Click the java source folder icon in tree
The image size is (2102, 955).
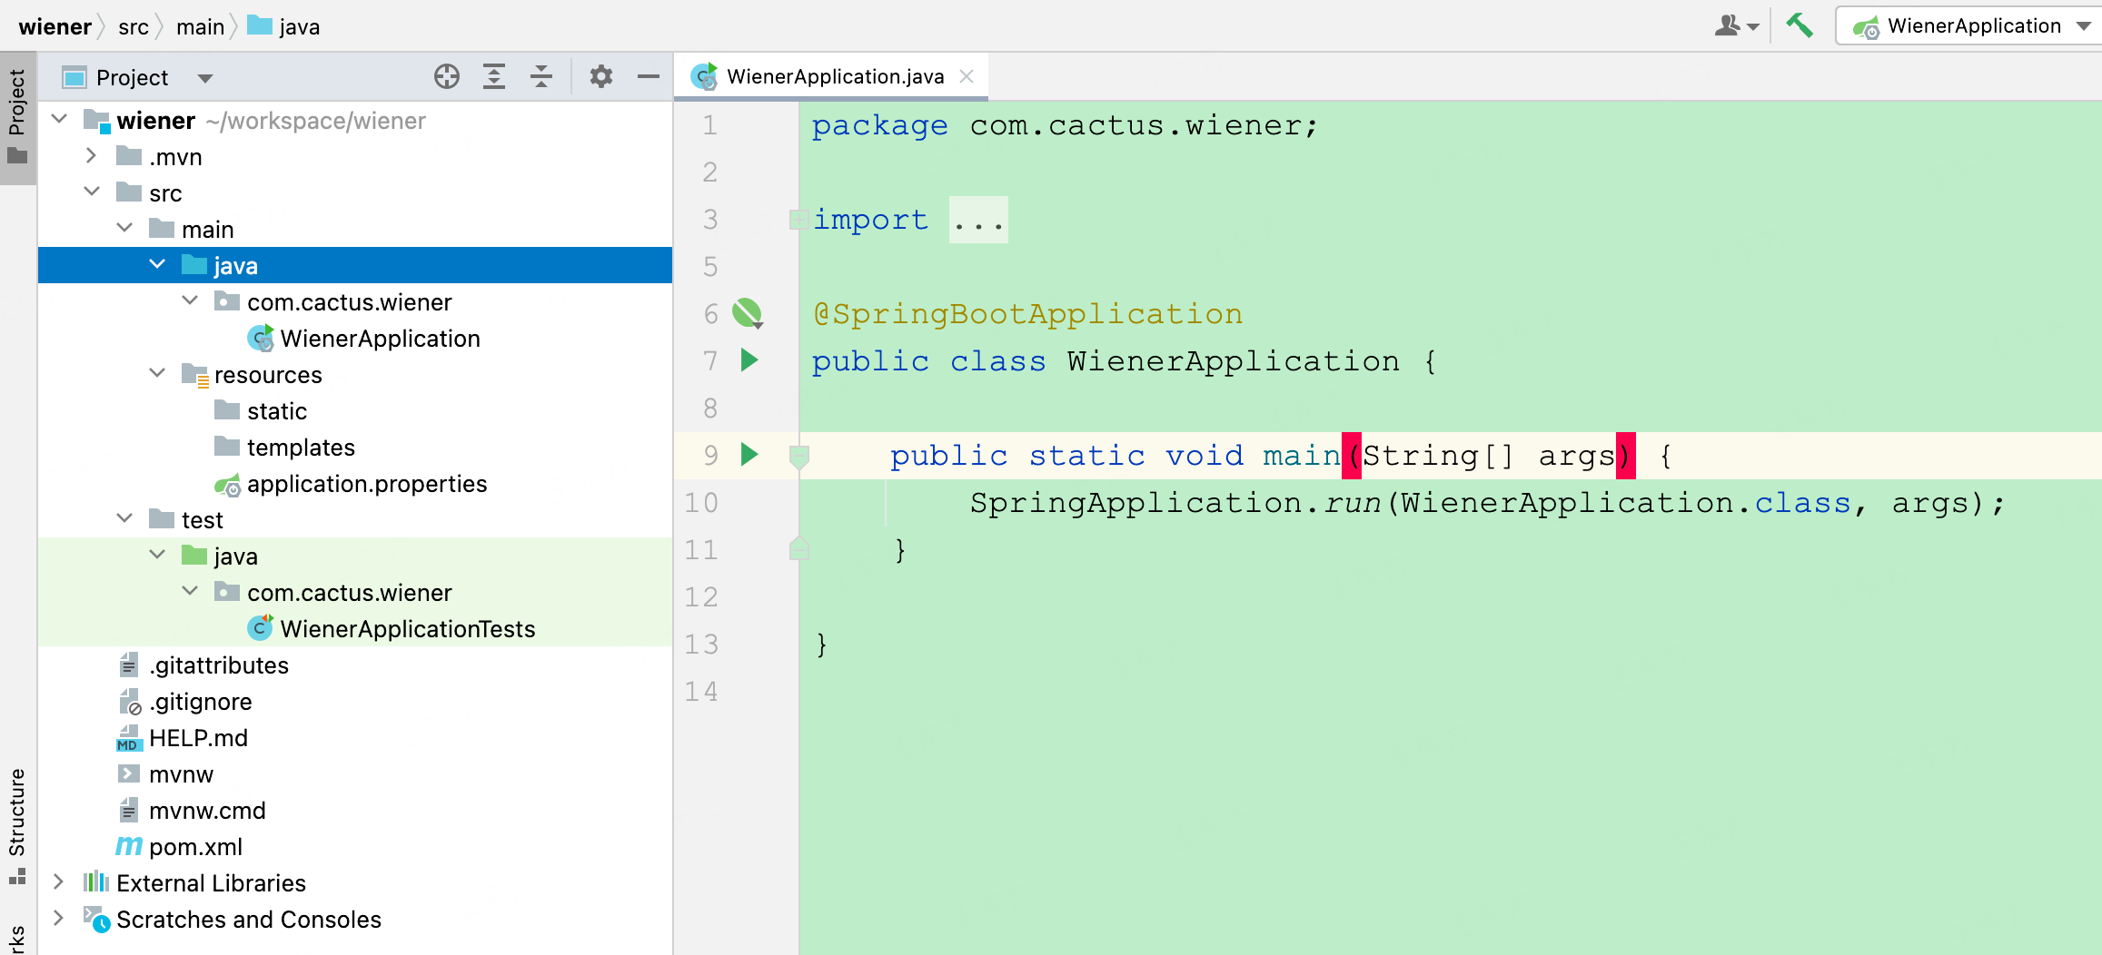194,264
